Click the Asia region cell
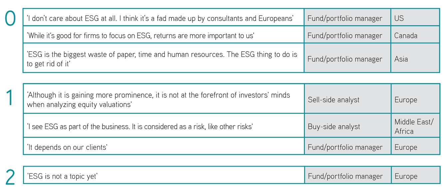The height and width of the screenshot is (192, 445). pos(415,58)
